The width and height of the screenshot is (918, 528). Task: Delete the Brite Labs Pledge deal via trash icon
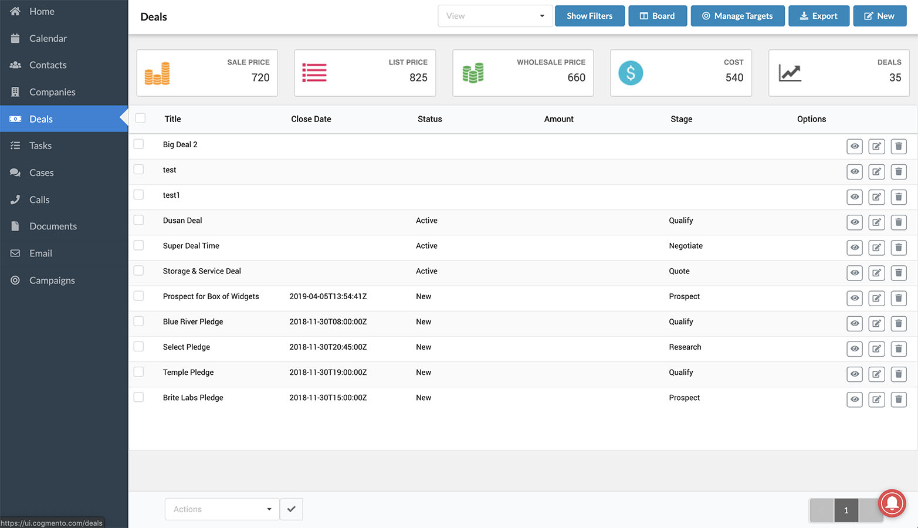[x=898, y=400]
